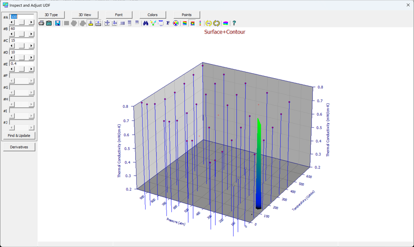Toggle the rainbow contour square icon
The image size is (414, 247).
click(193, 23)
